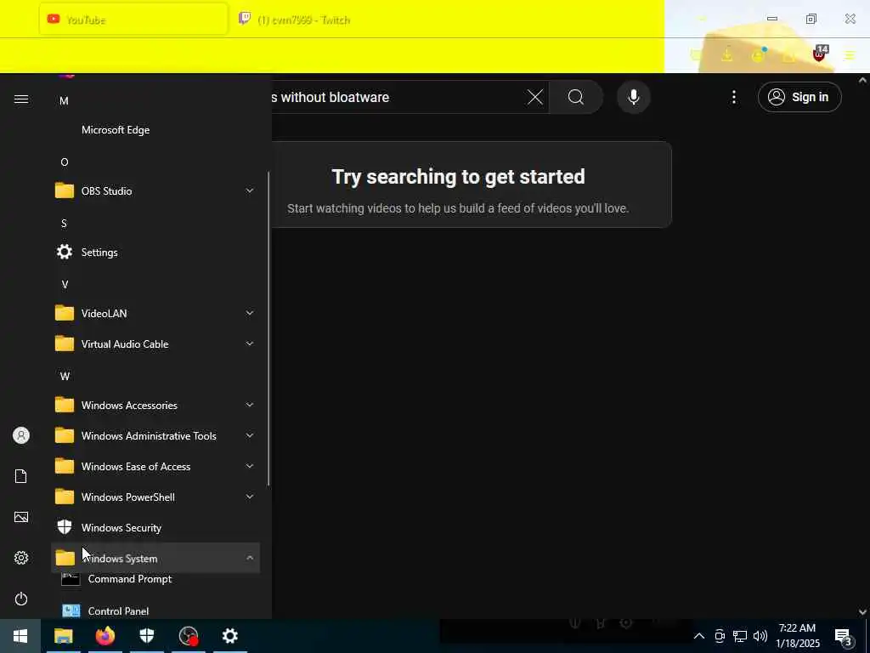The image size is (870, 653).
Task: Click the Meet Now camera tray icon
Action: click(719, 636)
